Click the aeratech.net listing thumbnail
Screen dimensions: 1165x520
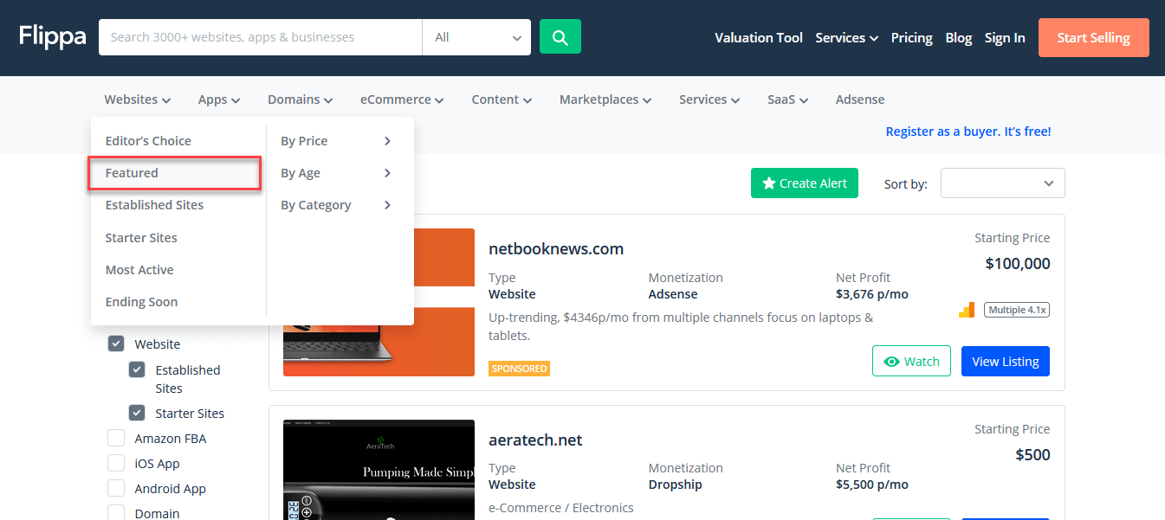[379, 470]
